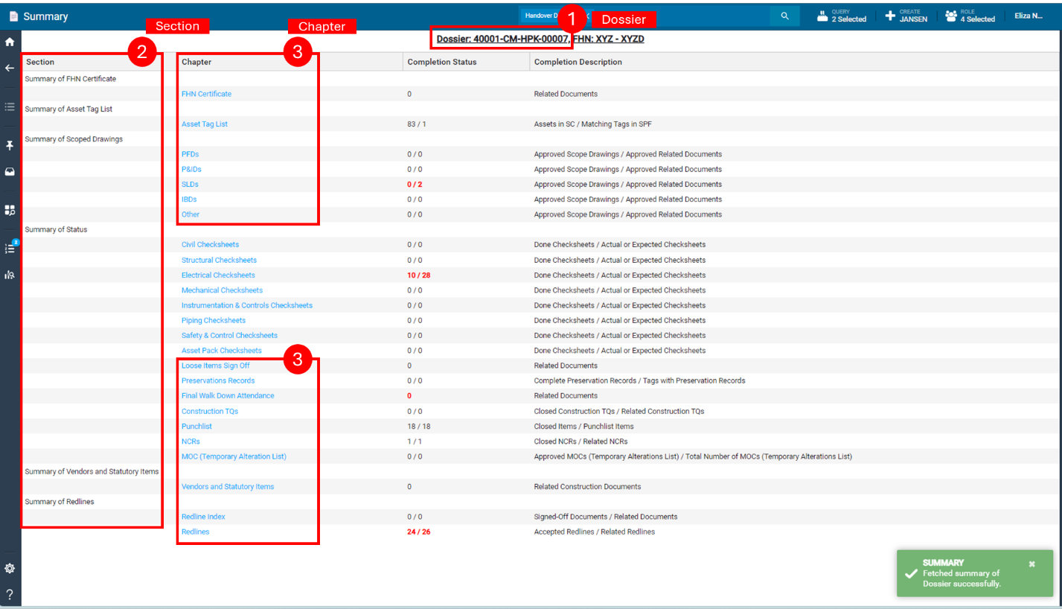Open FHN Certificate chapter link
The height and width of the screenshot is (609, 1062).
pos(206,94)
